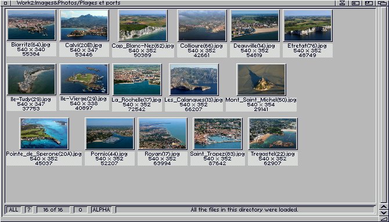Pick the La_Rochelle(17).jpg thumbnail
Screen dimensions: 389x222
tap(137, 80)
